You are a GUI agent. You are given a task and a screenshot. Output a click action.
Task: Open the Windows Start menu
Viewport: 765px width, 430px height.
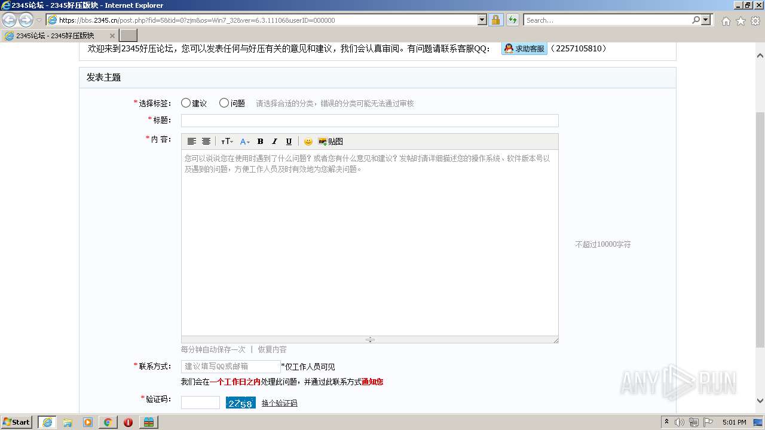(17, 422)
